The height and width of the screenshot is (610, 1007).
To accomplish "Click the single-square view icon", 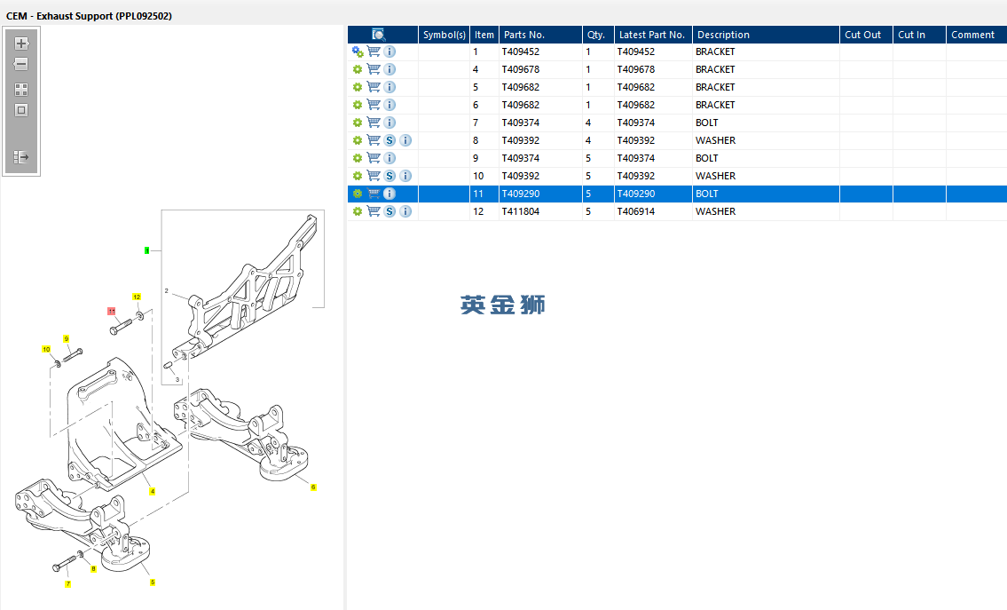I will tap(21, 111).
